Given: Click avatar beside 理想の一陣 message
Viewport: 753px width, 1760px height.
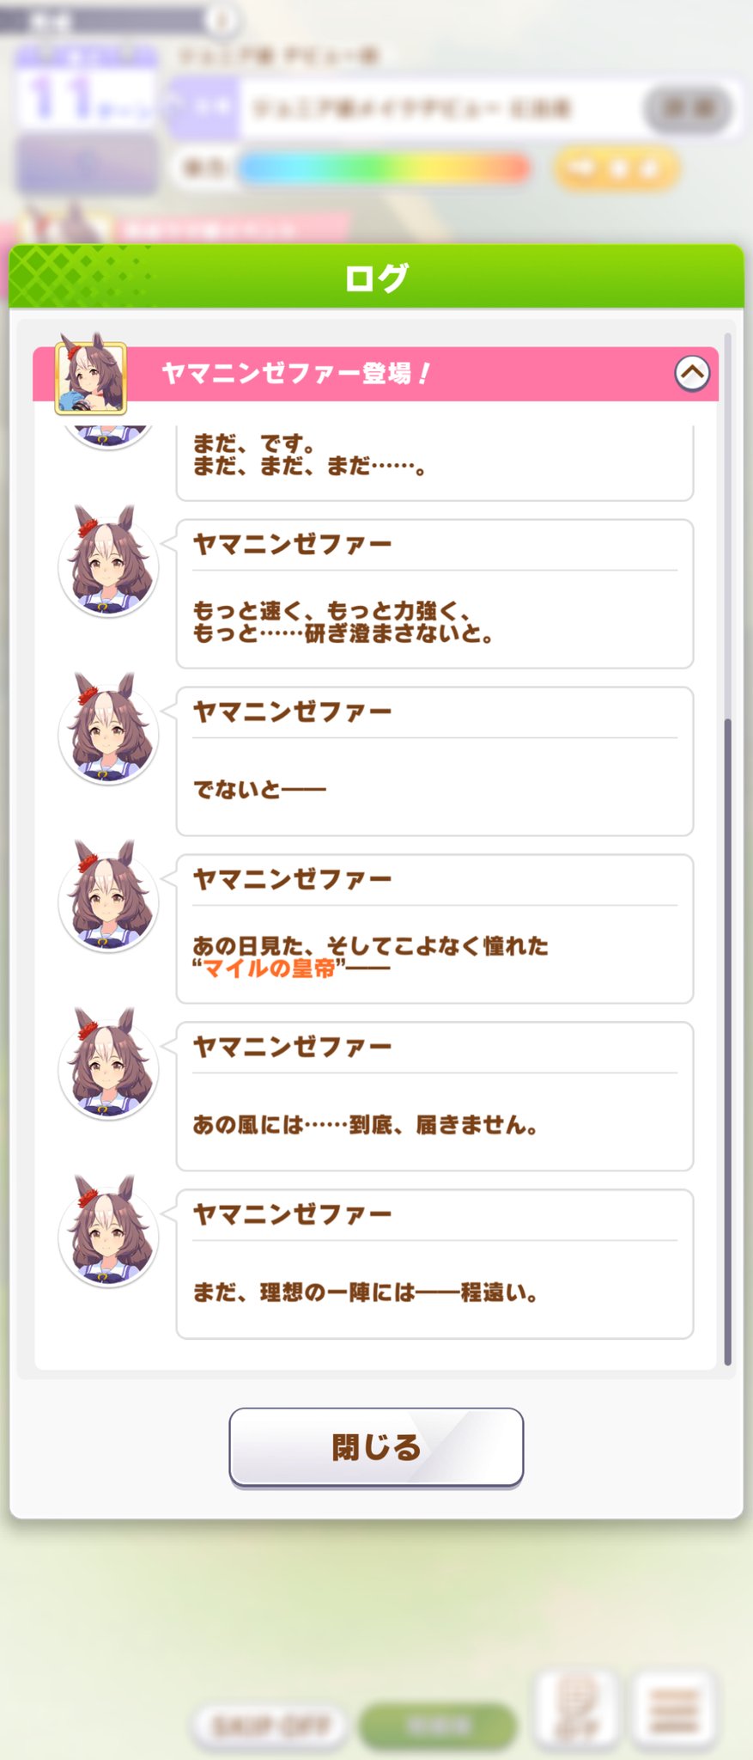Looking at the screenshot, I should pyautogui.click(x=108, y=1232).
